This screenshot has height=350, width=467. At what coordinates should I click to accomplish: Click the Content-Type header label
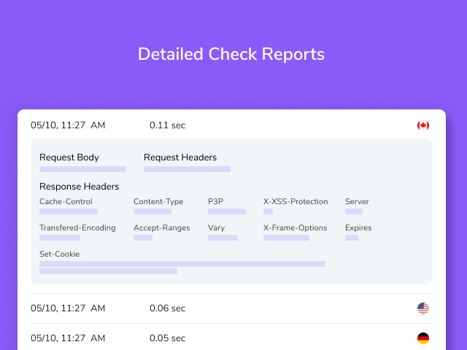tap(158, 201)
